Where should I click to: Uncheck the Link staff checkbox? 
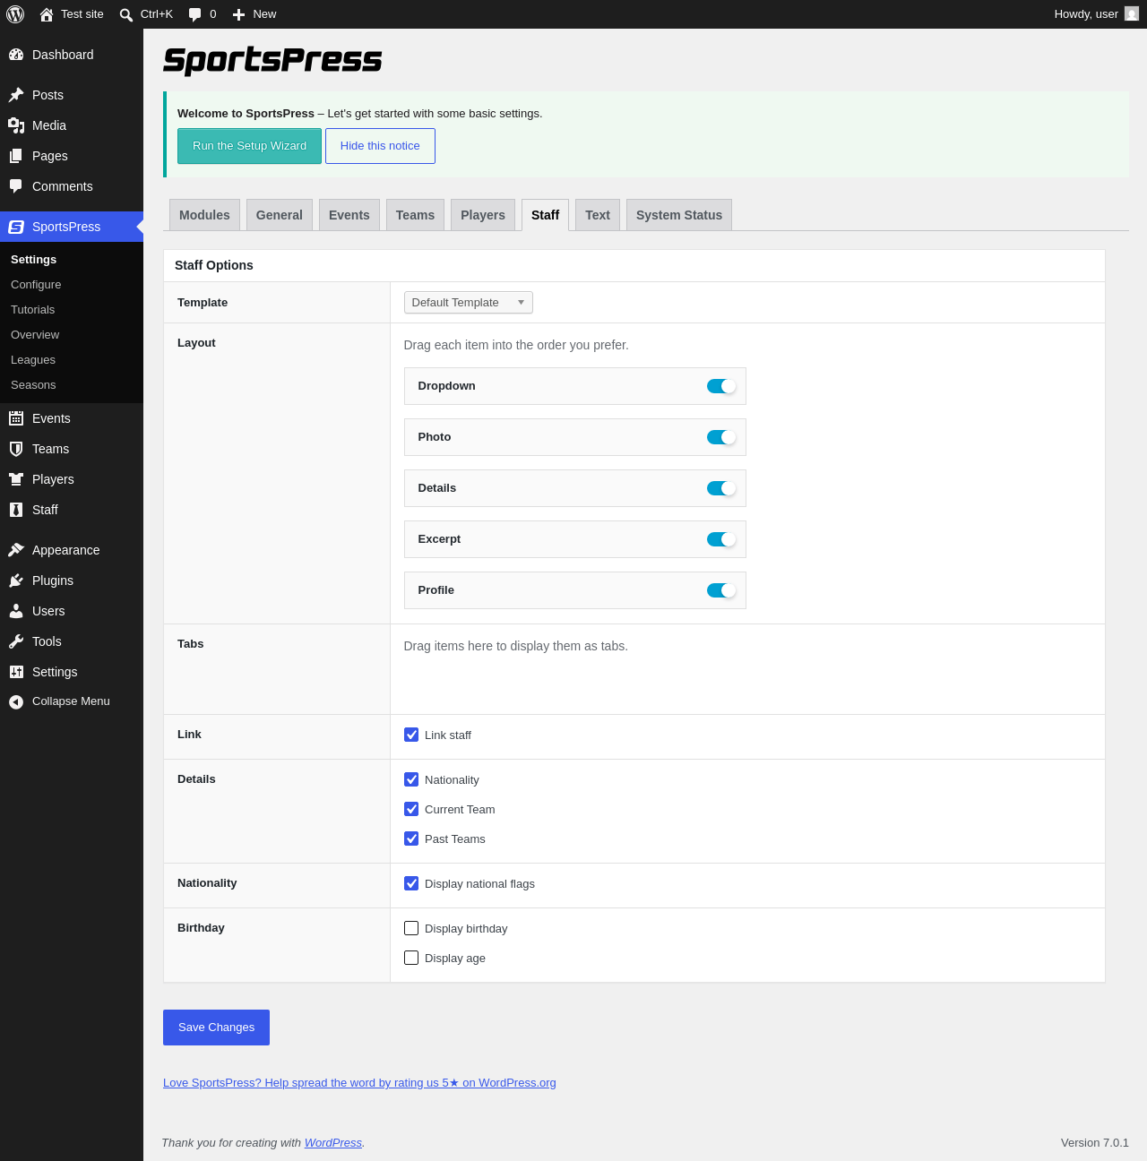click(411, 735)
